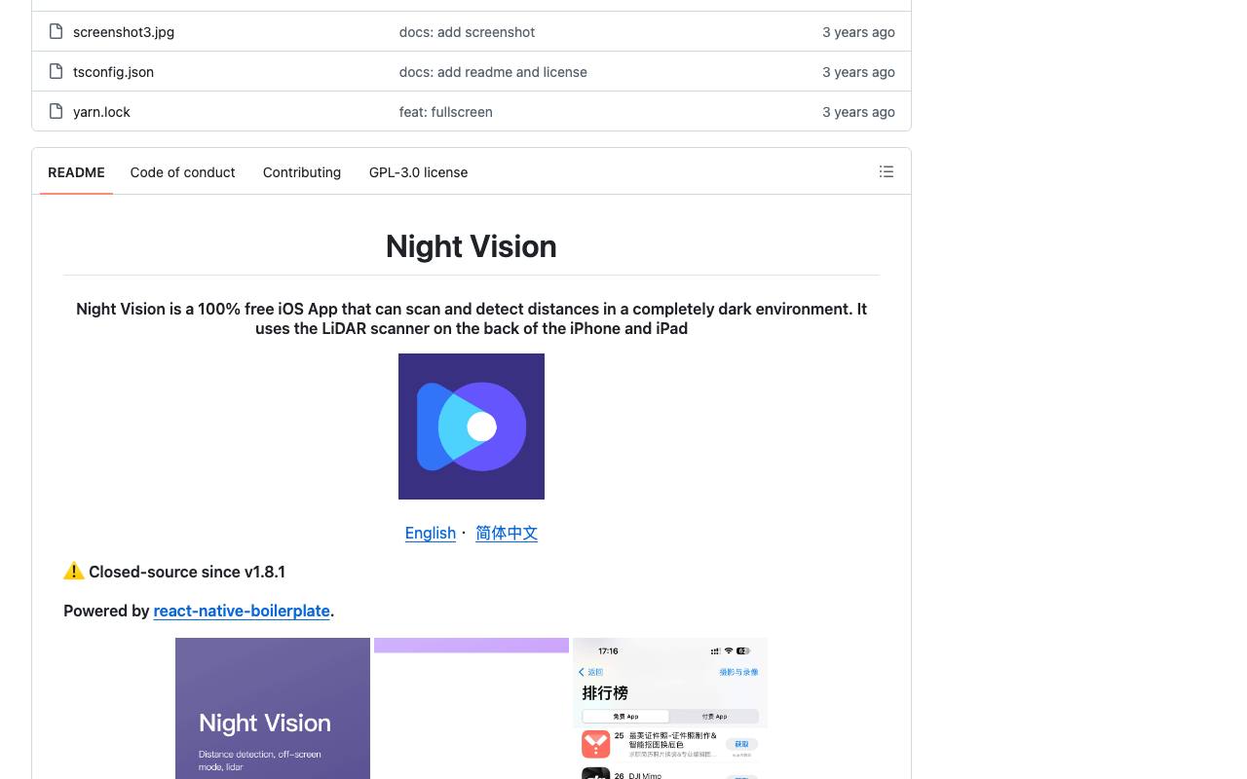Open commit "docs: add screenshot"
The height and width of the screenshot is (779, 1247).
[x=467, y=32]
